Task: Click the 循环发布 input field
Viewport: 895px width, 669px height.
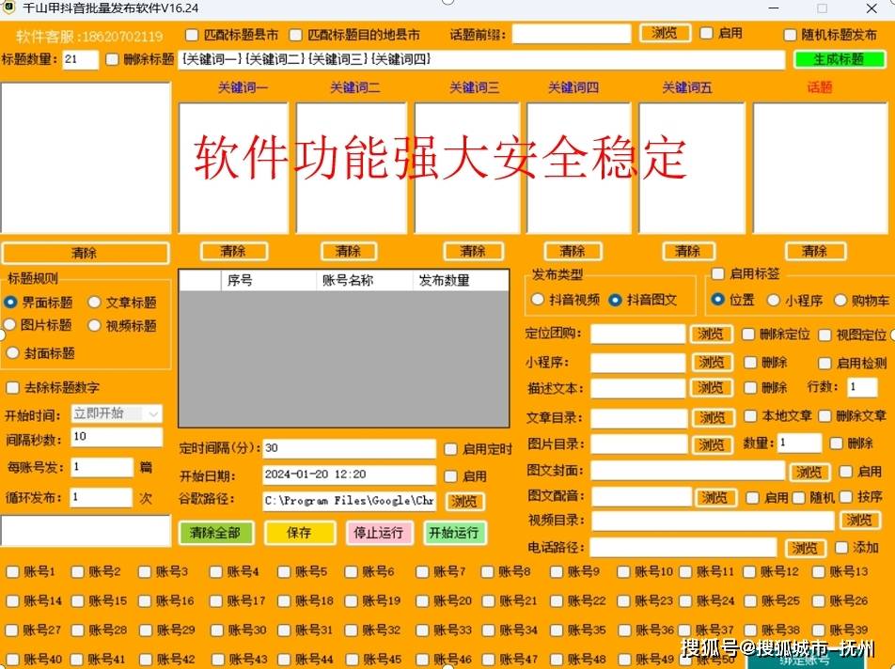Action: click(102, 497)
